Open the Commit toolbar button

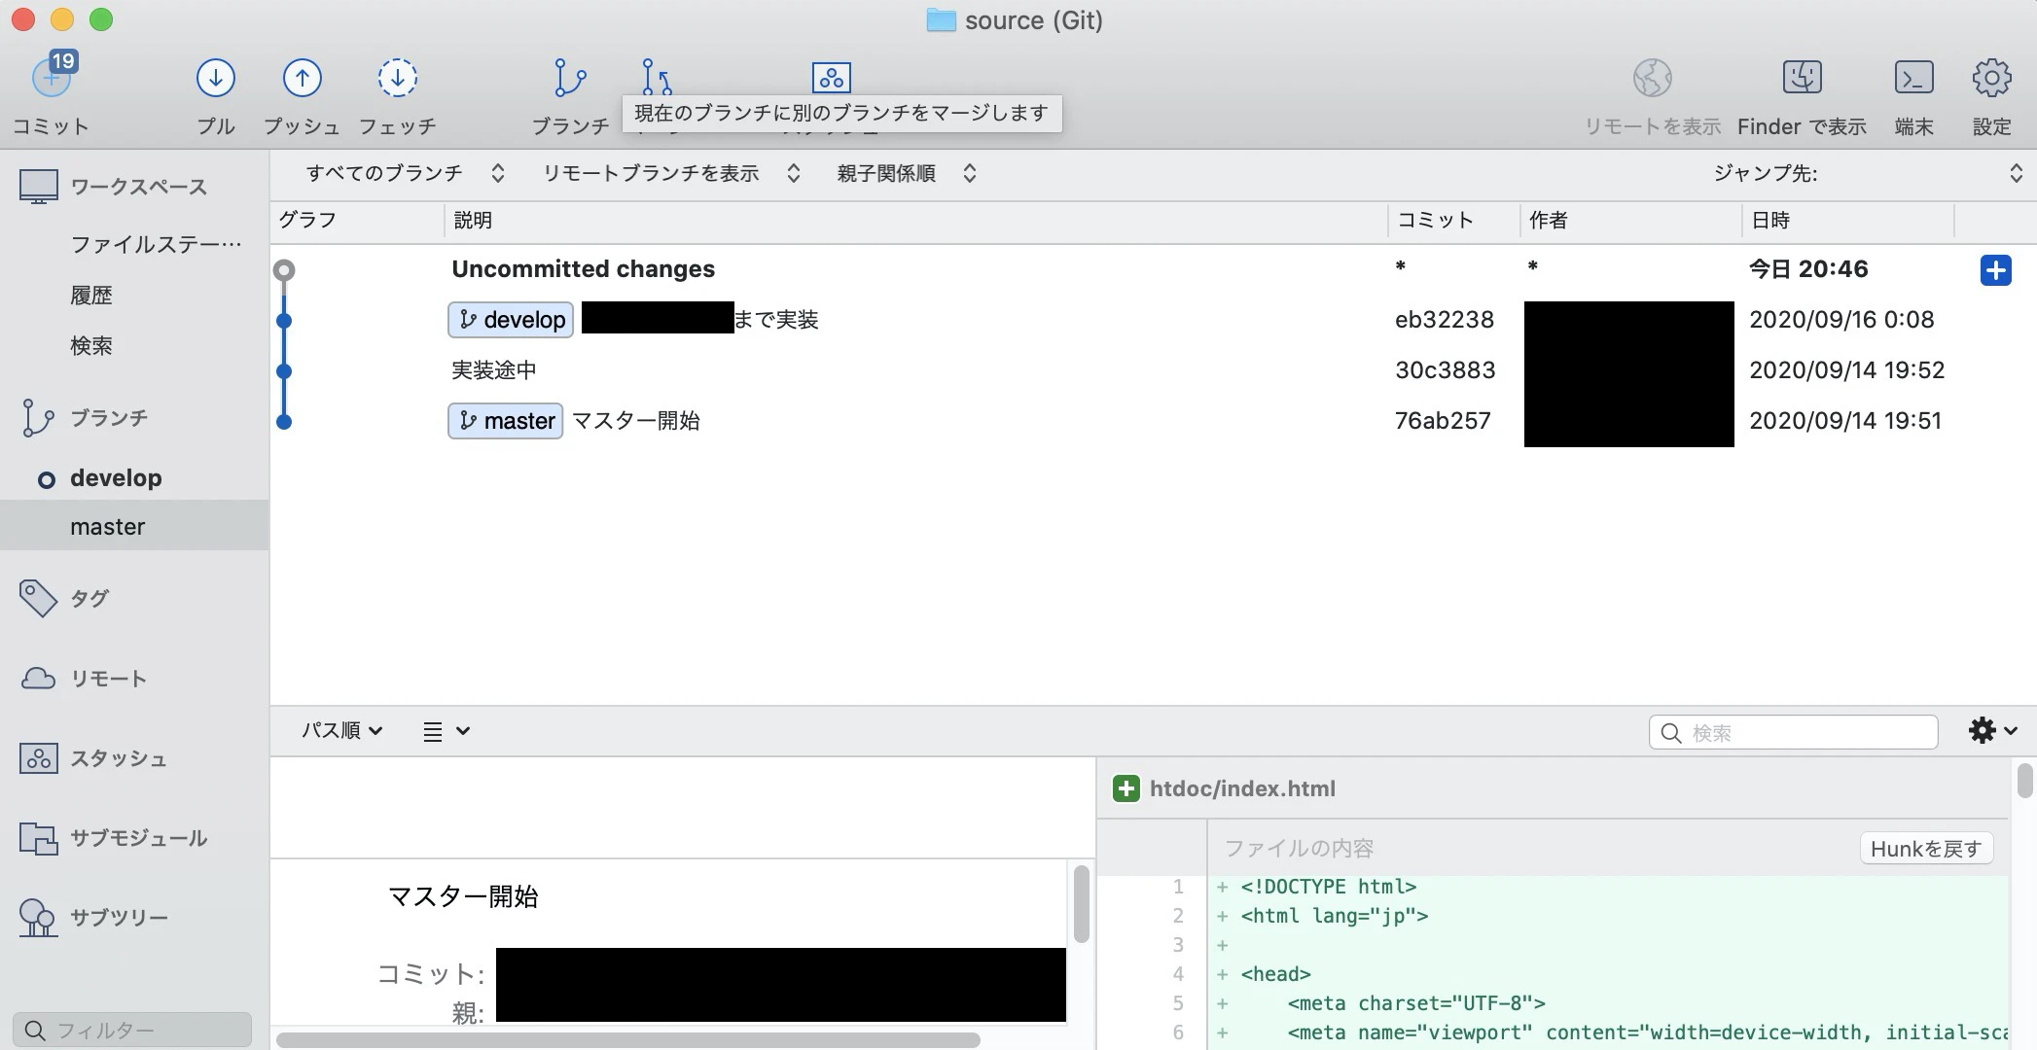coord(52,78)
